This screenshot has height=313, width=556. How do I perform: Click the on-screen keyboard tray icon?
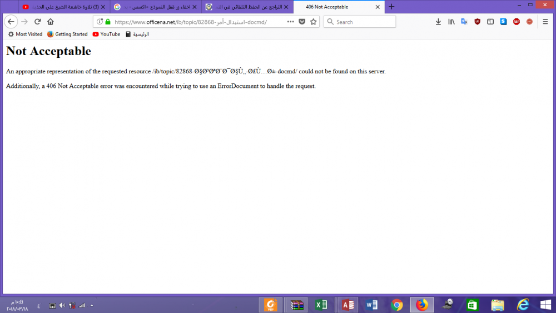click(52, 306)
